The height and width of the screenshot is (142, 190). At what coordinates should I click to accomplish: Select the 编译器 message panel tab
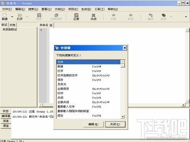coord(6,116)
